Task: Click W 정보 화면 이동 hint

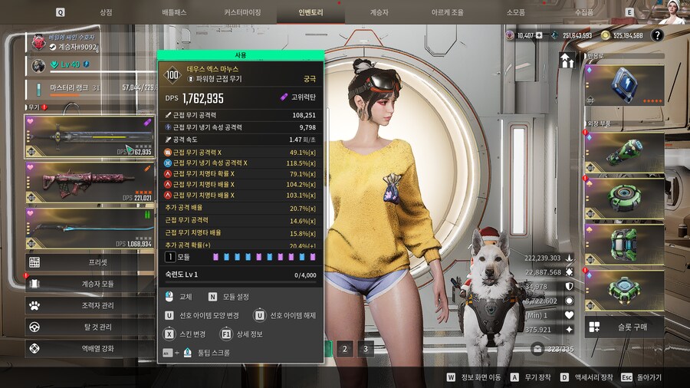Action: (x=474, y=377)
